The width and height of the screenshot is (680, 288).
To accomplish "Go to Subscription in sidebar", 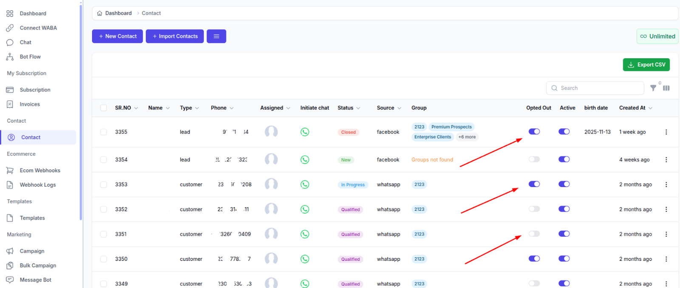I will pyautogui.click(x=35, y=90).
